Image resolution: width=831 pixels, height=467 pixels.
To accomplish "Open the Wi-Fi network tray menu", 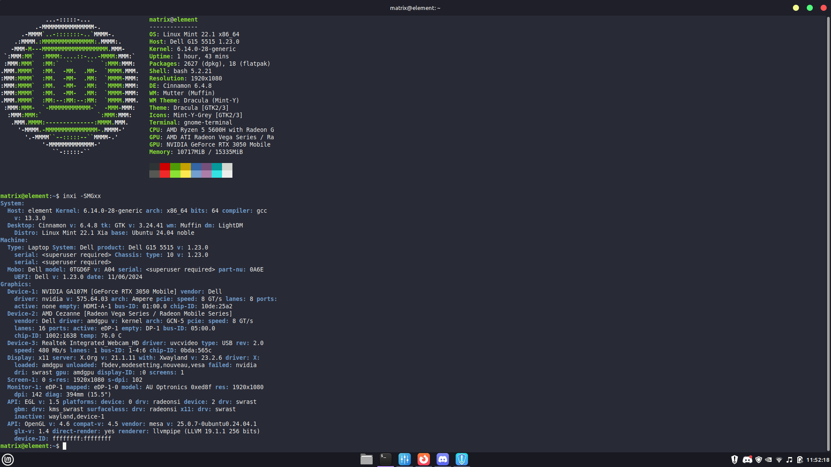I will 779,460.
